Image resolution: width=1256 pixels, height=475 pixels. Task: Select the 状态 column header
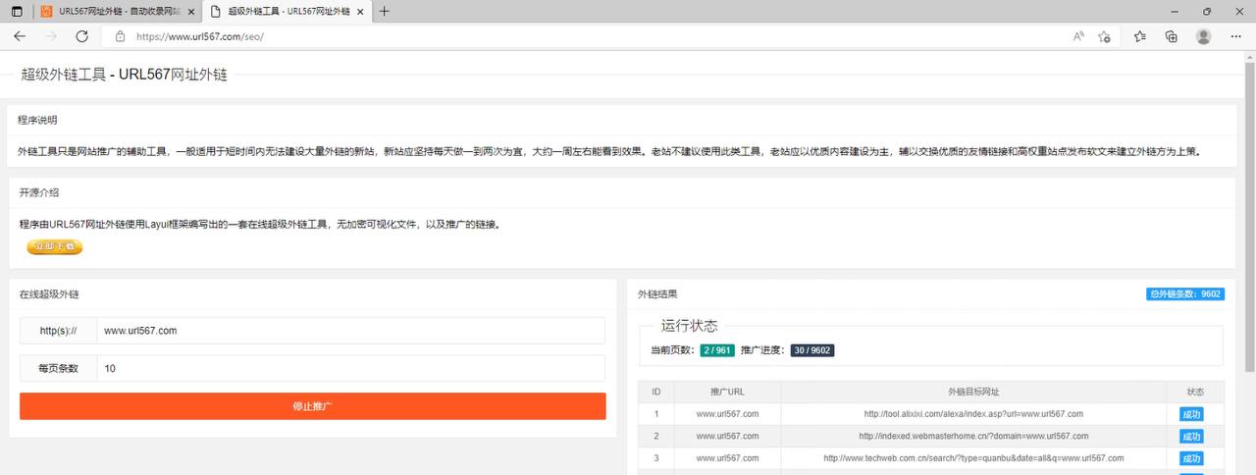[1194, 392]
